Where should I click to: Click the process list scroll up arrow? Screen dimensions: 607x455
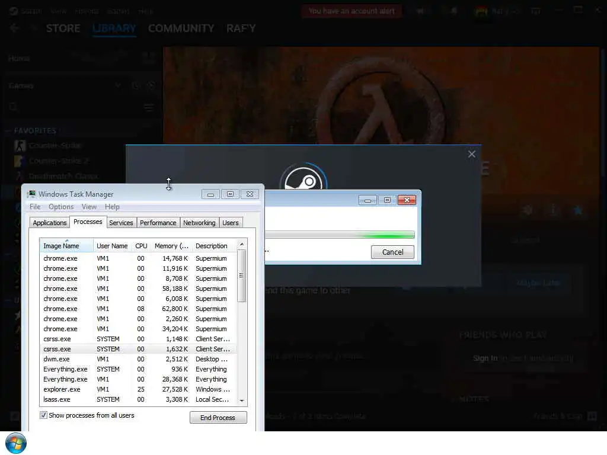pyautogui.click(x=242, y=244)
